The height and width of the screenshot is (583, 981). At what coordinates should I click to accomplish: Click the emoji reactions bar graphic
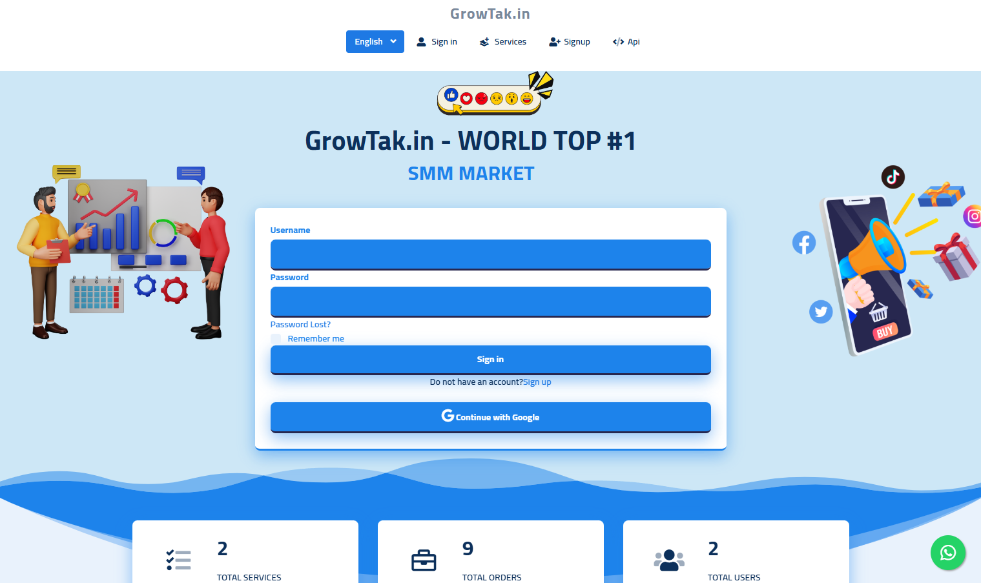coord(489,98)
